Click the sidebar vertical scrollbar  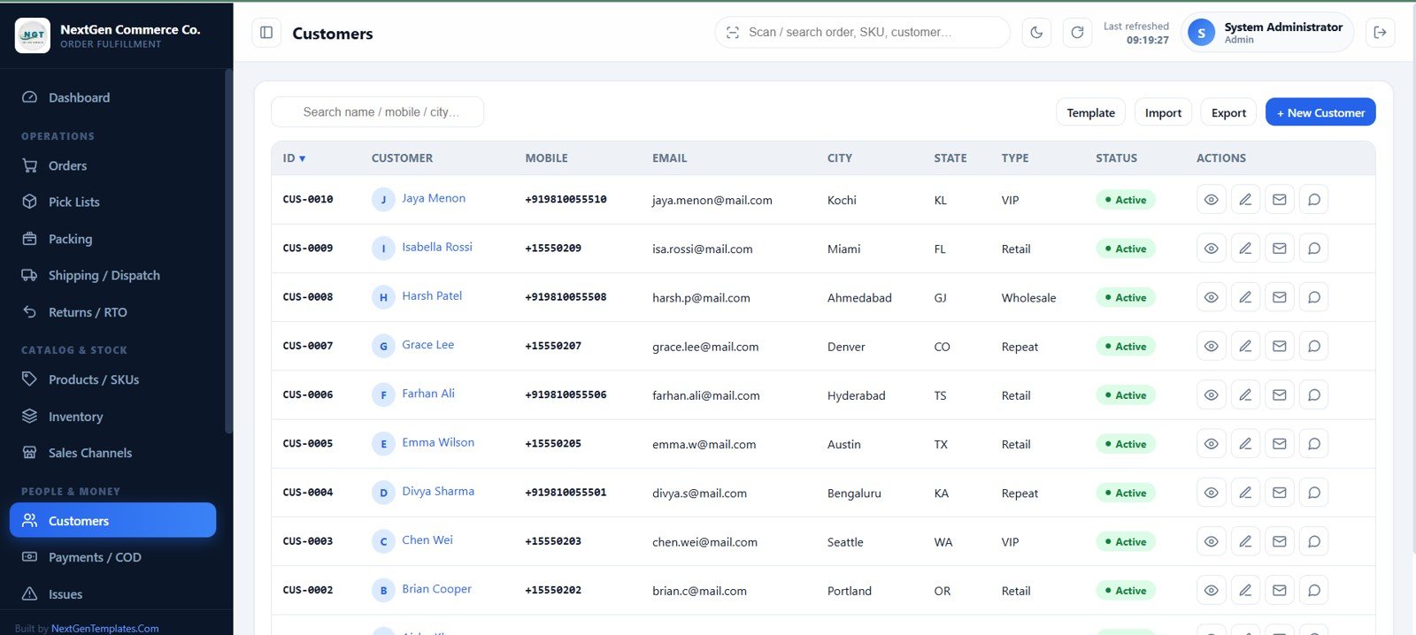[228, 251]
